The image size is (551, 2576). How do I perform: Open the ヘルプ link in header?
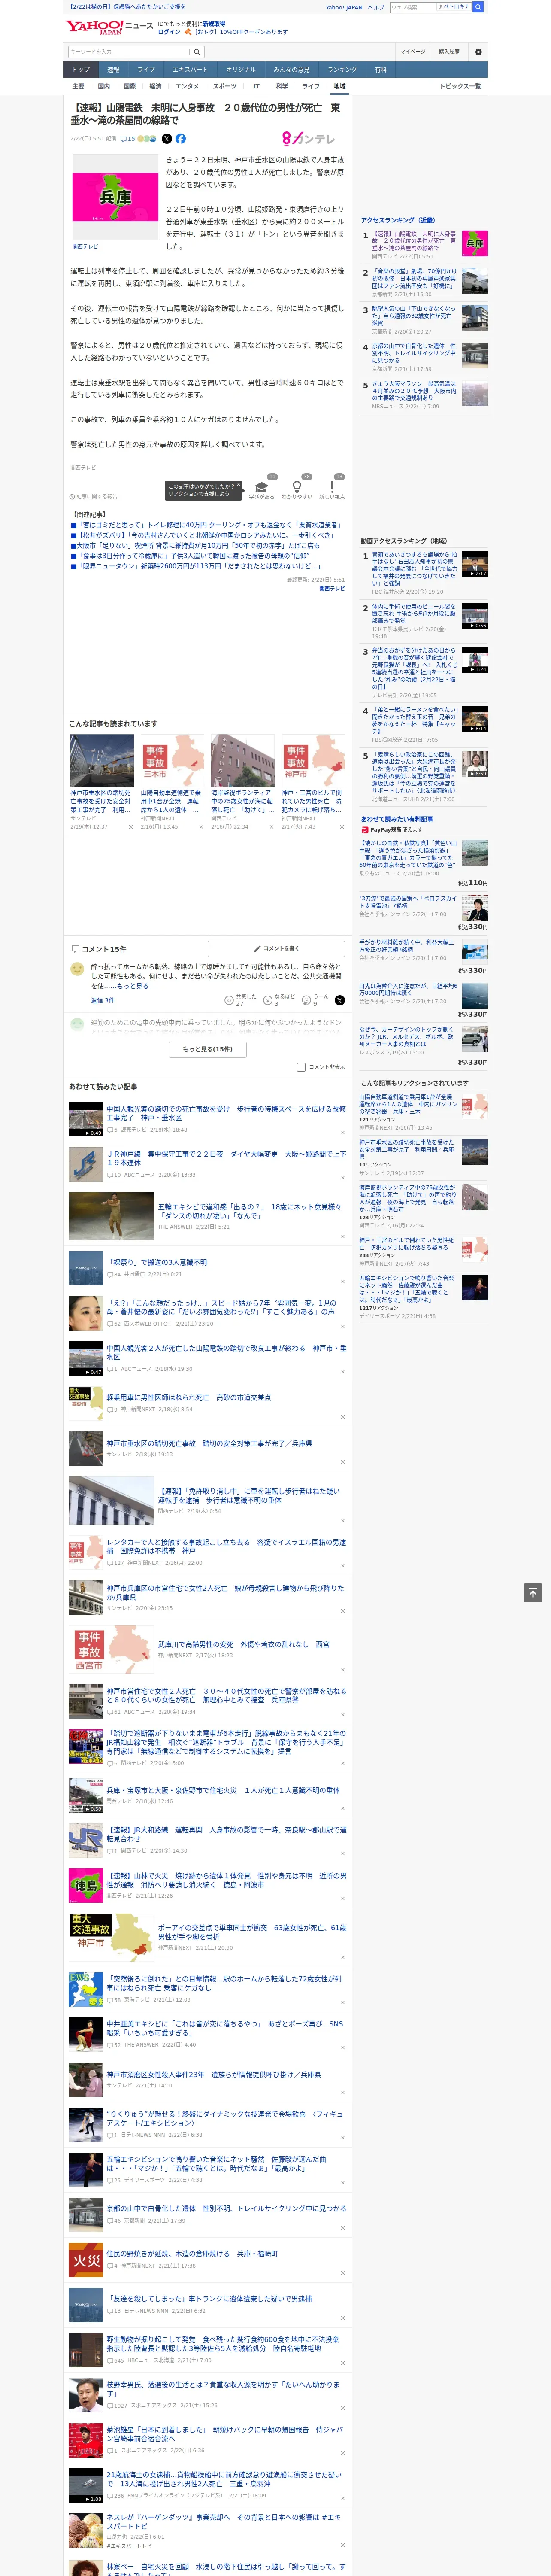pyautogui.click(x=375, y=7)
